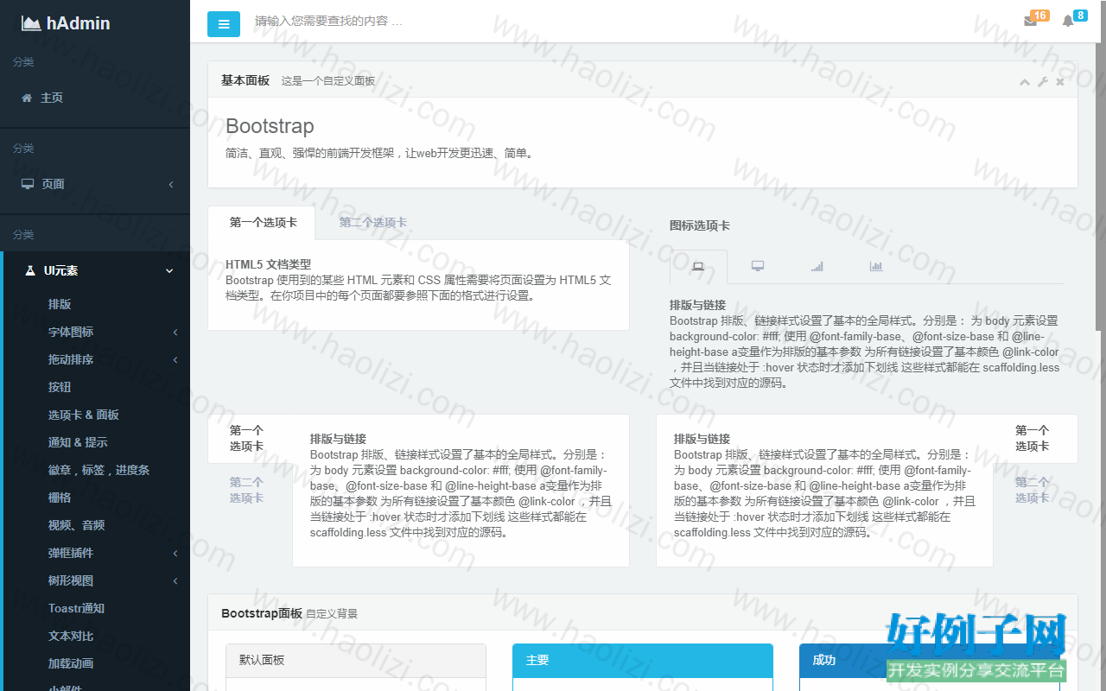Open the mail envelope notifications

tap(1030, 22)
